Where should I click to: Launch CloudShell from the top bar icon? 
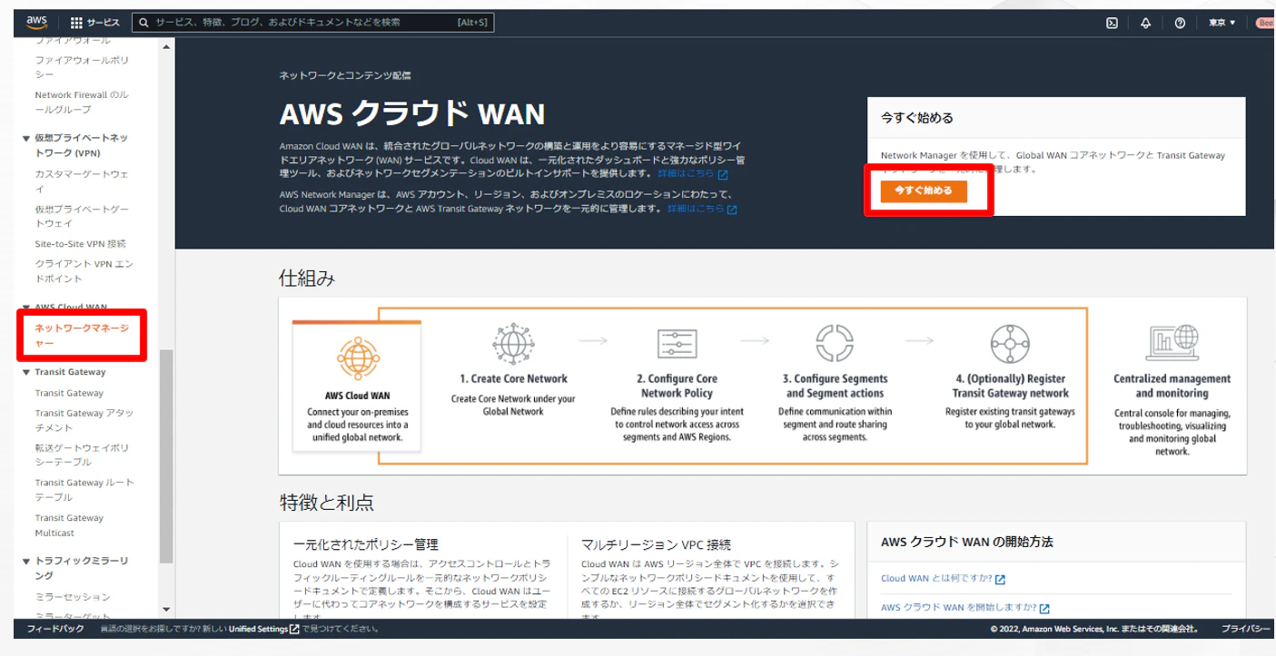point(1112,23)
